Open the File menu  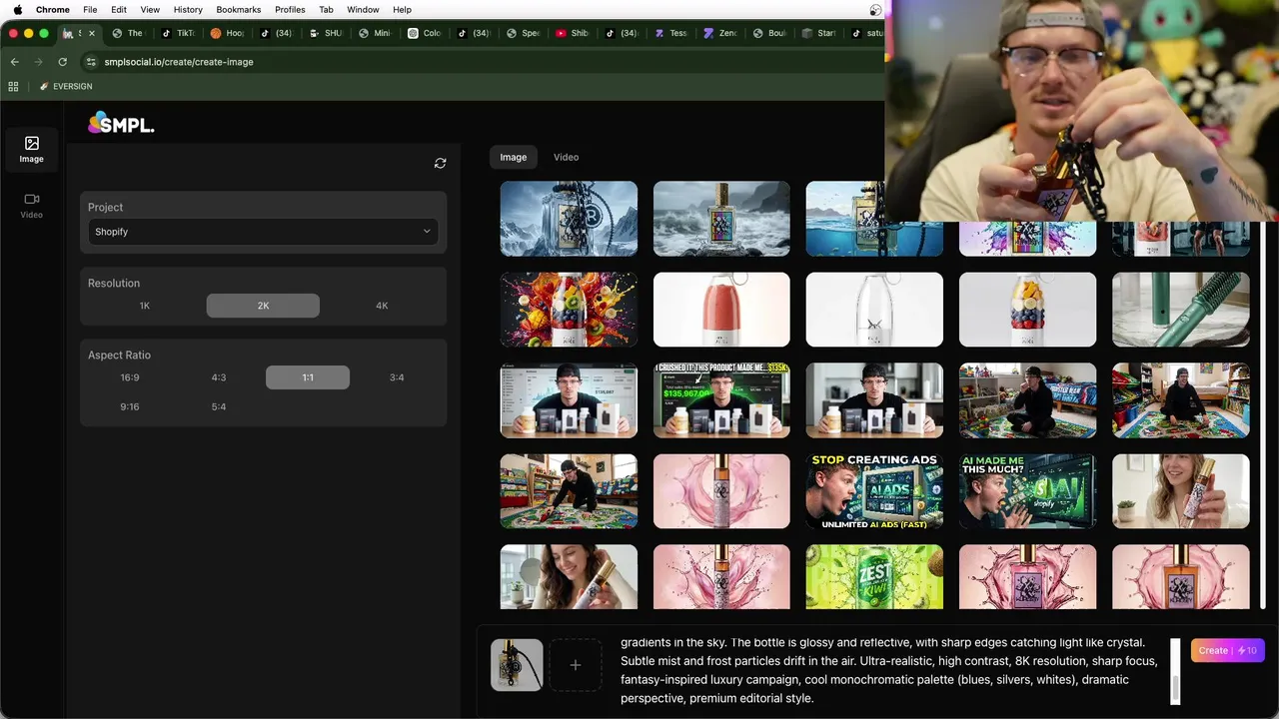[90, 9]
